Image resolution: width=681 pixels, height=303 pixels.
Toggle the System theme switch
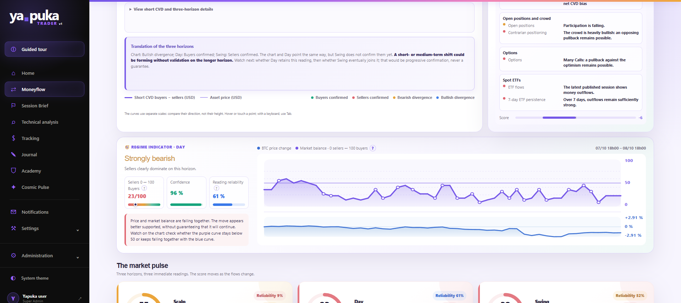(x=13, y=278)
